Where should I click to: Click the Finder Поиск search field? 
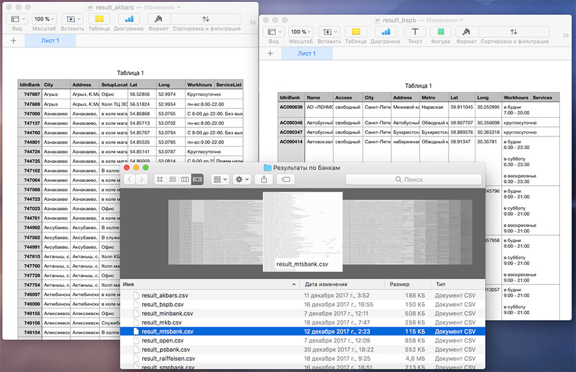(413, 179)
